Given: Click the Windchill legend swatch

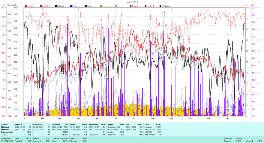Looking at the screenshot, I should click(145, 6).
